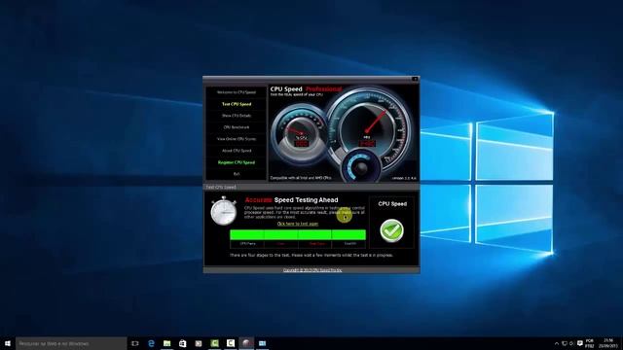Viewport: 623px width, 350px height.
Task: Open View Online CPU Scores
Action: click(x=237, y=139)
